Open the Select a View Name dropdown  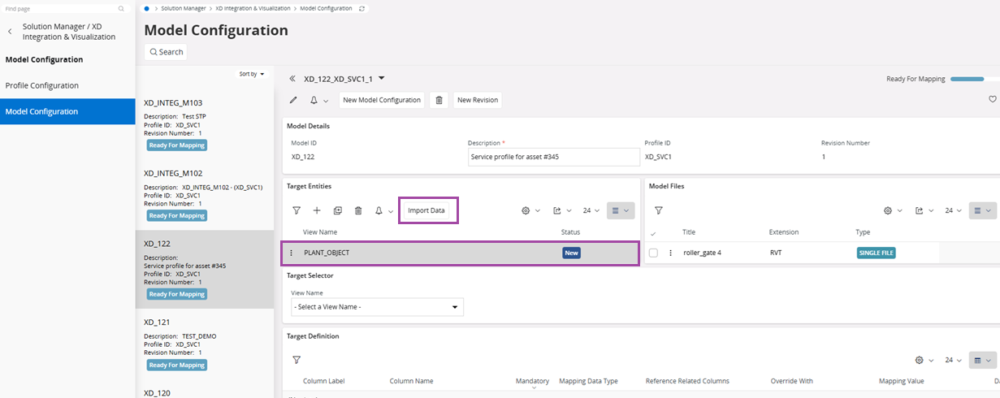click(377, 307)
